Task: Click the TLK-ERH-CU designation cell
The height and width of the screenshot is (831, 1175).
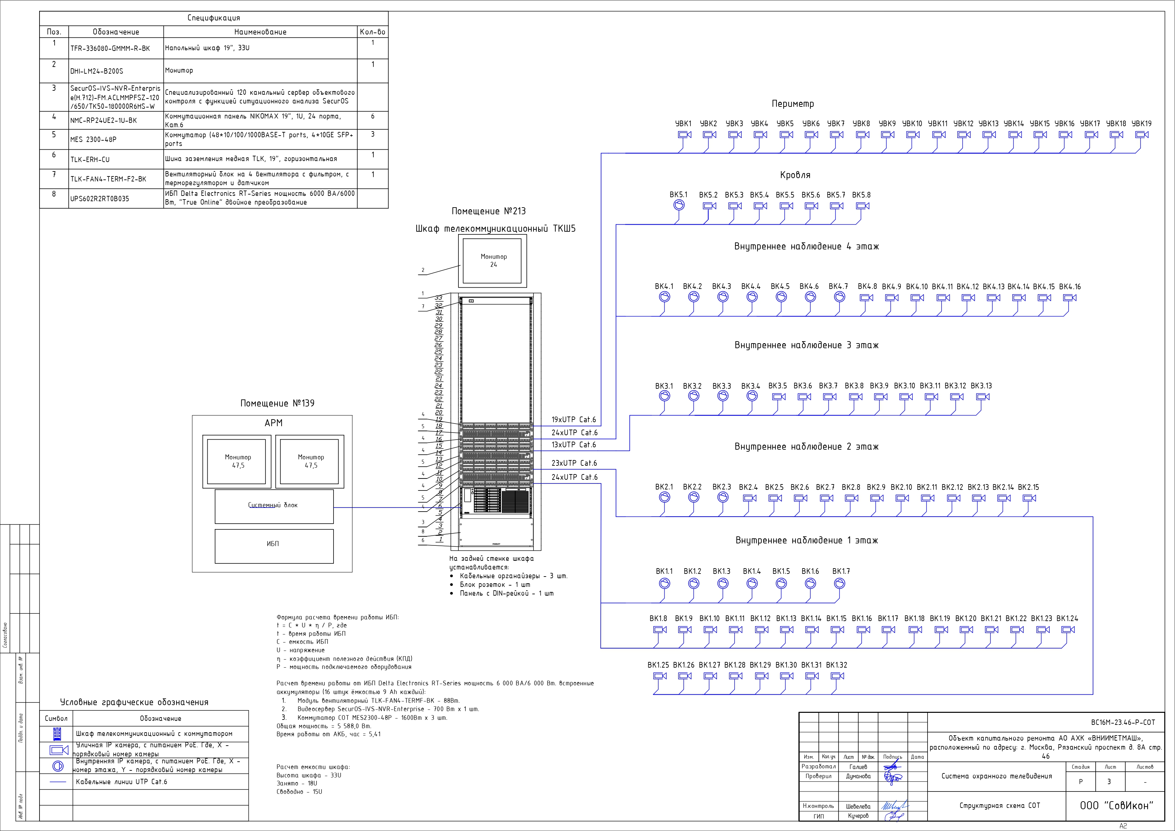Action: click(116, 159)
